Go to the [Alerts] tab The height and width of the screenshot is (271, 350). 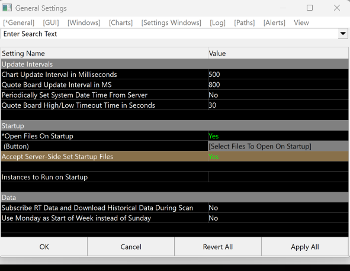coord(274,22)
